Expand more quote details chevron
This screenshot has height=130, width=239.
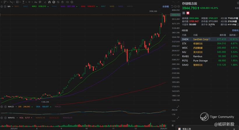coord(211,26)
